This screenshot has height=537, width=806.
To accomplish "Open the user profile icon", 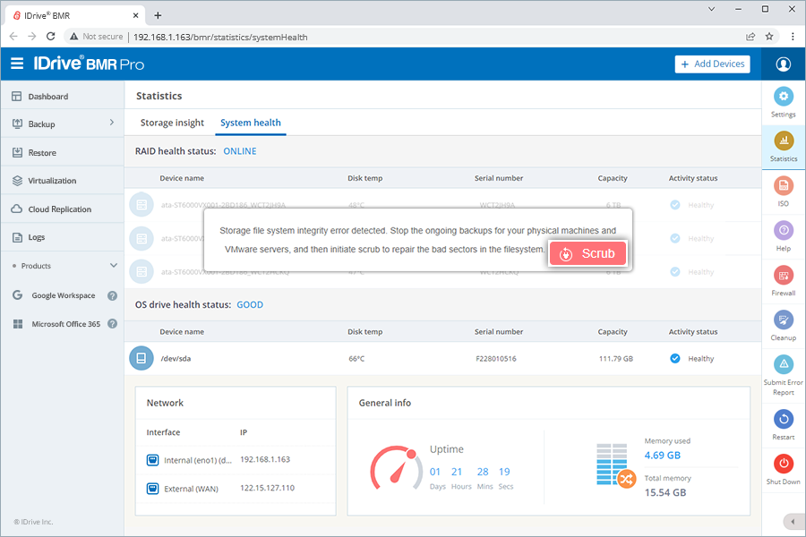I will click(x=783, y=64).
